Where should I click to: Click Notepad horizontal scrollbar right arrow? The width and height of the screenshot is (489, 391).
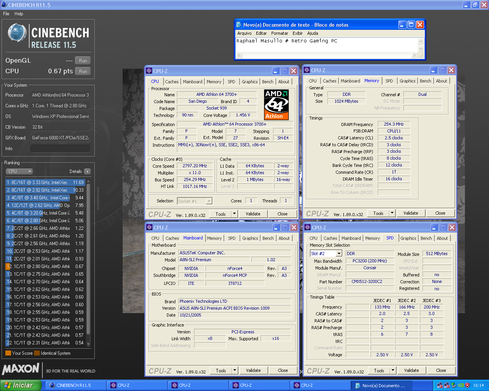point(415,55)
